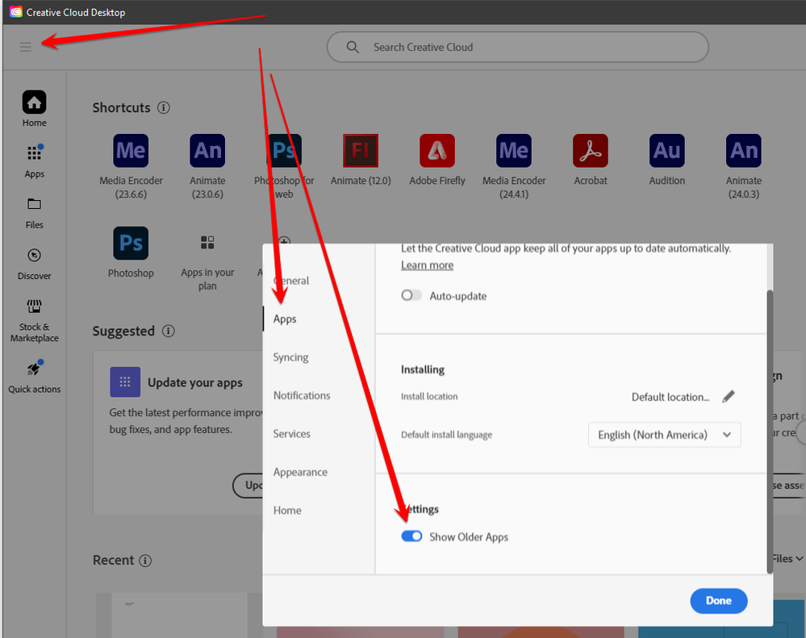Open Default install language dropdown
This screenshot has width=806, height=638.
[664, 435]
